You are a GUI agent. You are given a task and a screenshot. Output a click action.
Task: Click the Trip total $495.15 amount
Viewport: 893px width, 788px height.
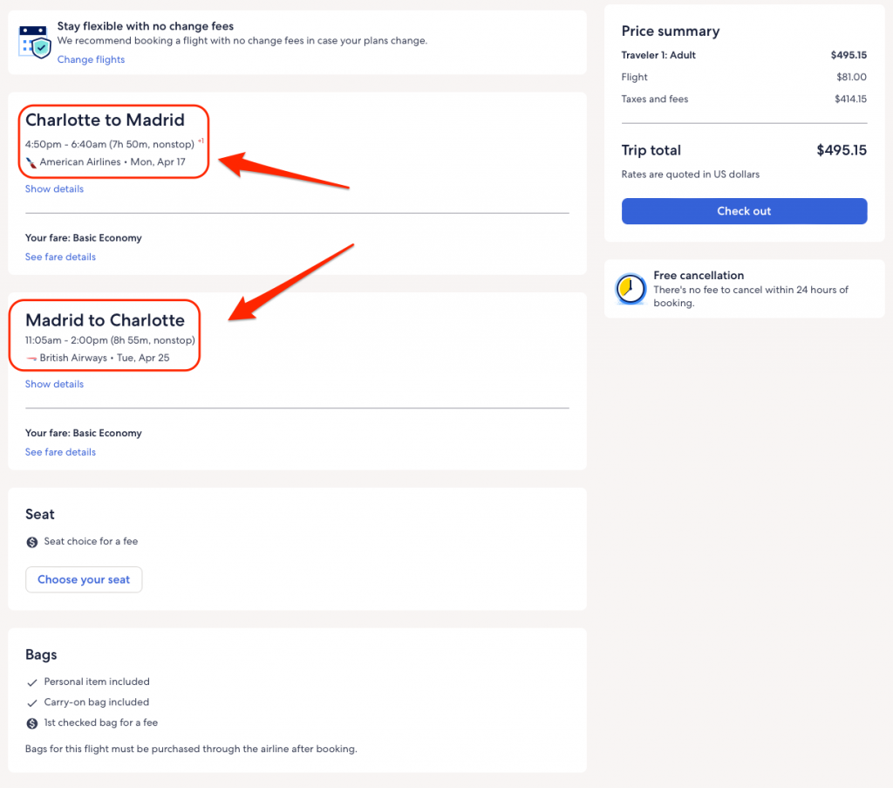click(841, 150)
